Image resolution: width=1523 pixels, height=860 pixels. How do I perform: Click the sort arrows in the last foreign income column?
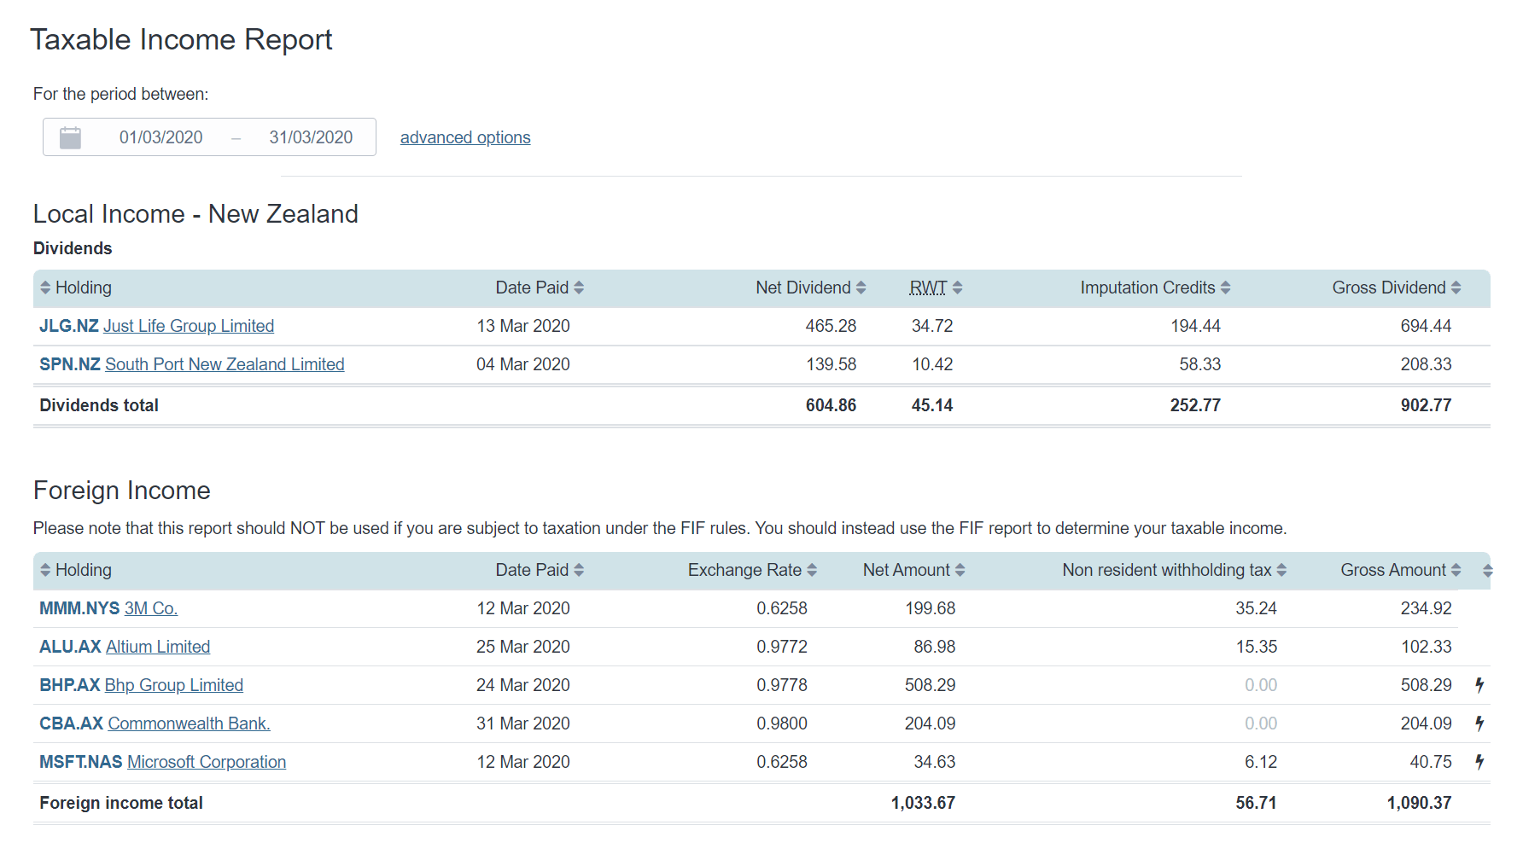tap(1487, 571)
